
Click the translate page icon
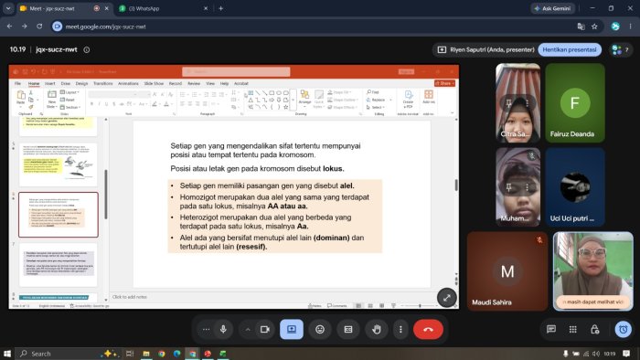pyautogui.click(x=581, y=26)
